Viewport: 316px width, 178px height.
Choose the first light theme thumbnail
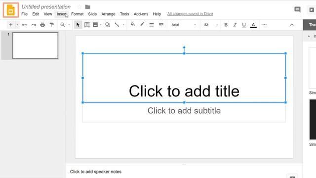tap(313, 68)
